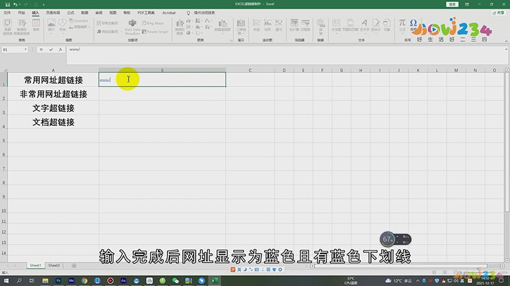Screen dimensions: 510x286
Task: Switch to the Sheet2 worksheet tab
Action: click(54, 265)
